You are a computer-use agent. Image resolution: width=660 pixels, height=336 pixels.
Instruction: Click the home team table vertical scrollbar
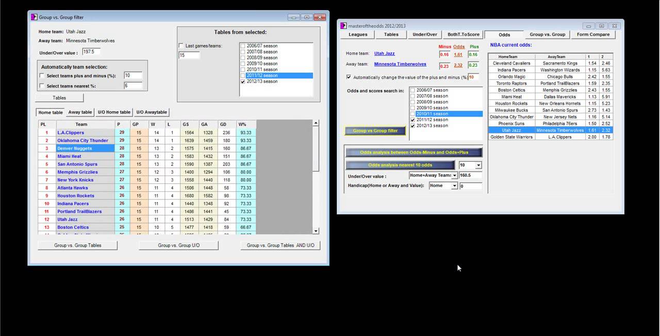316,177
